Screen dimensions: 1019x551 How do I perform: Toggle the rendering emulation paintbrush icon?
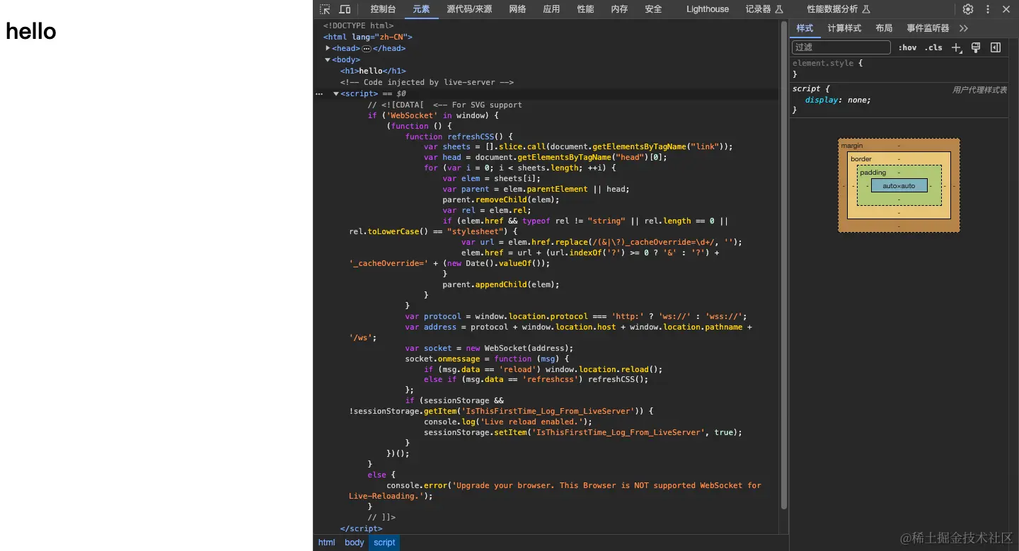pyautogui.click(x=976, y=47)
